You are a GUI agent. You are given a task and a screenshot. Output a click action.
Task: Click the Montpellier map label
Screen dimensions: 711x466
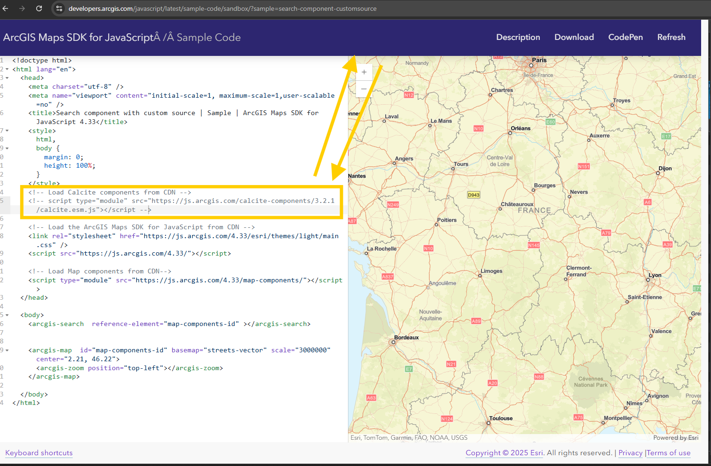pos(618,418)
